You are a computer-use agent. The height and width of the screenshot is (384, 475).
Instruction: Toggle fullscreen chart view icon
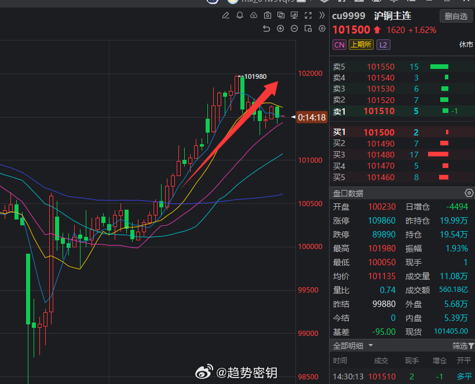(308, 15)
